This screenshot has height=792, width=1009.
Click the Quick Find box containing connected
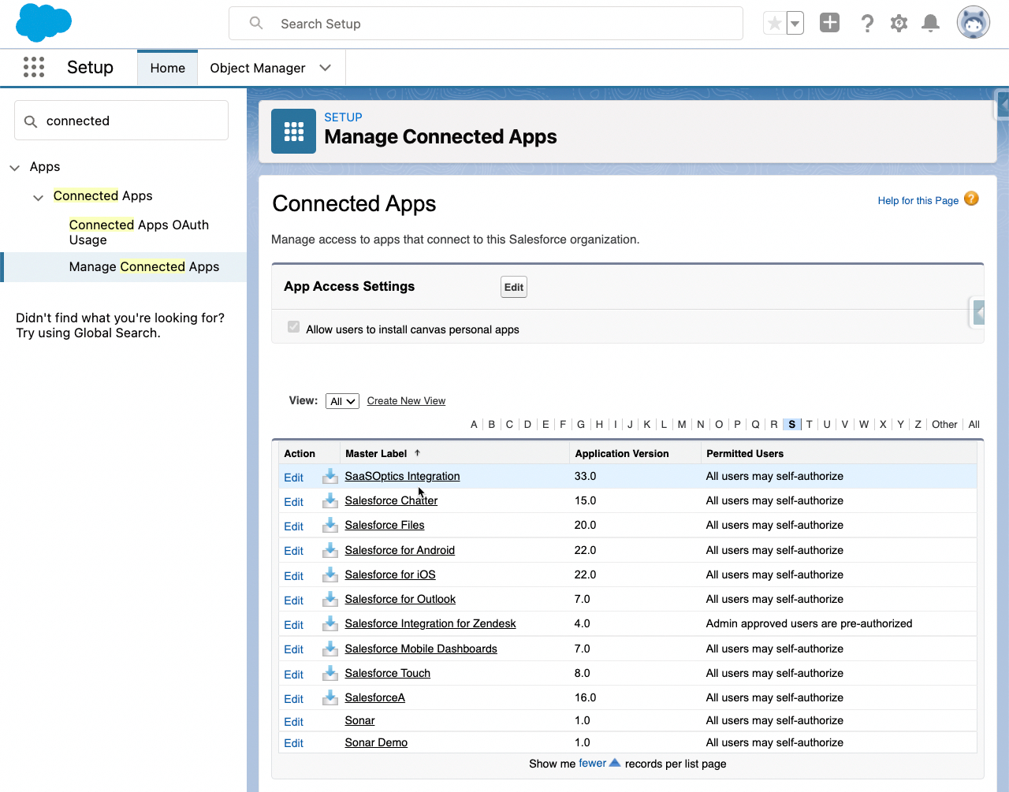click(x=121, y=121)
